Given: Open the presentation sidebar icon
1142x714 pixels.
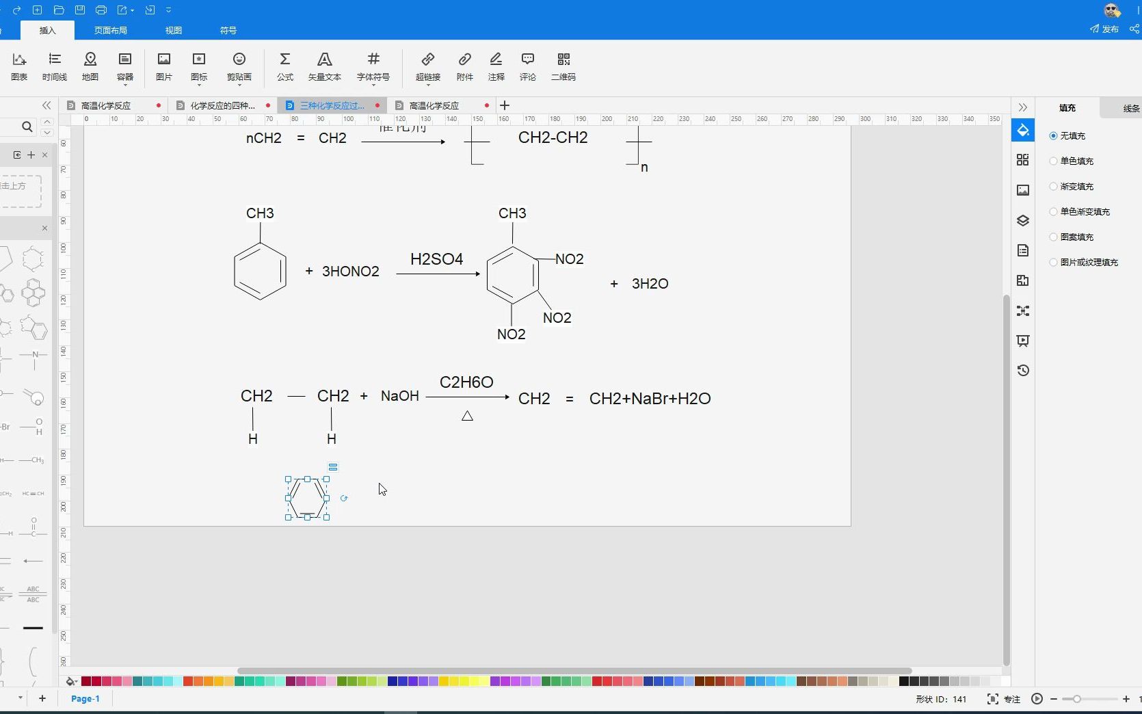Looking at the screenshot, I should pyautogui.click(x=1023, y=341).
